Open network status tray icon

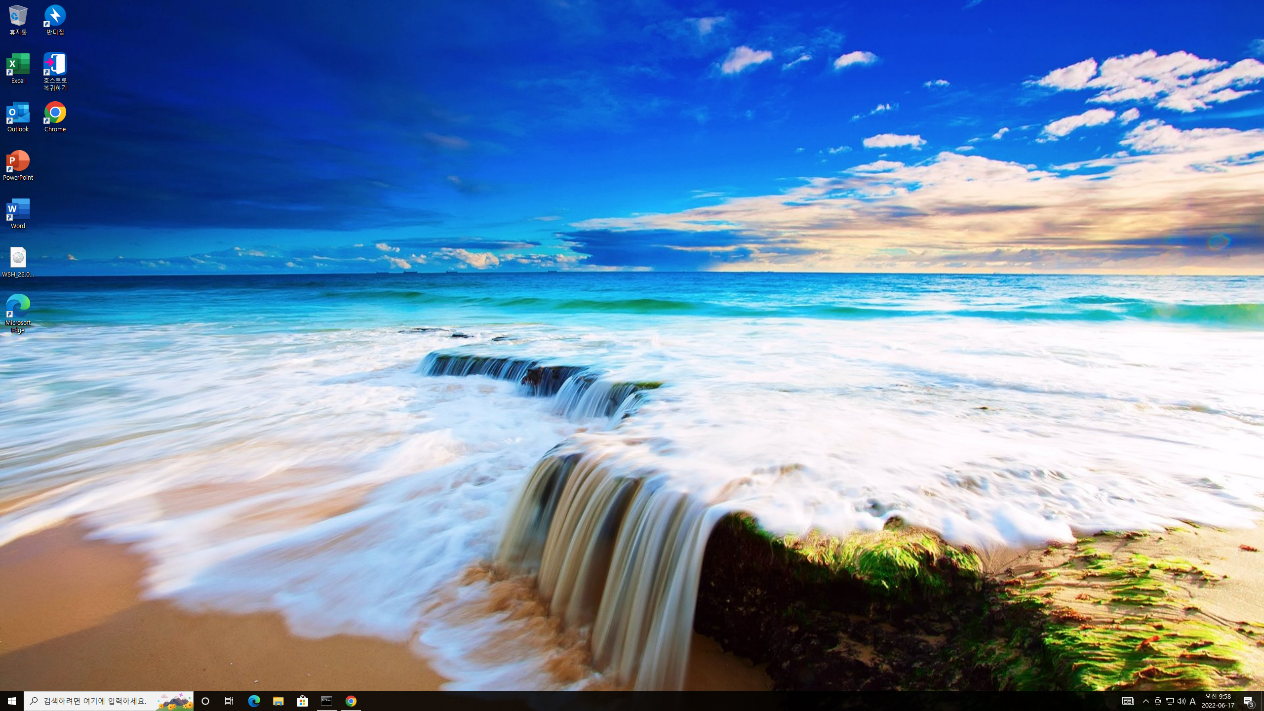tap(1169, 701)
